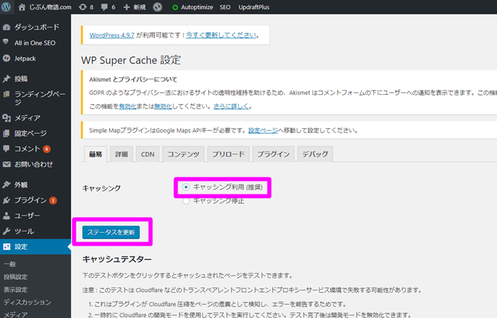Viewport: 497px width, 318px height.
Task: Open the 設定ページ link for Simple Map
Action: click(x=263, y=130)
